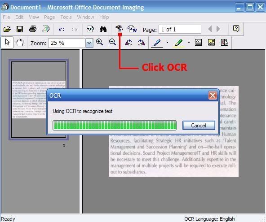Image resolution: width=266 pixels, height=222 pixels.
Task: Select the page 1 thumbnail
Action: [x=39, y=100]
